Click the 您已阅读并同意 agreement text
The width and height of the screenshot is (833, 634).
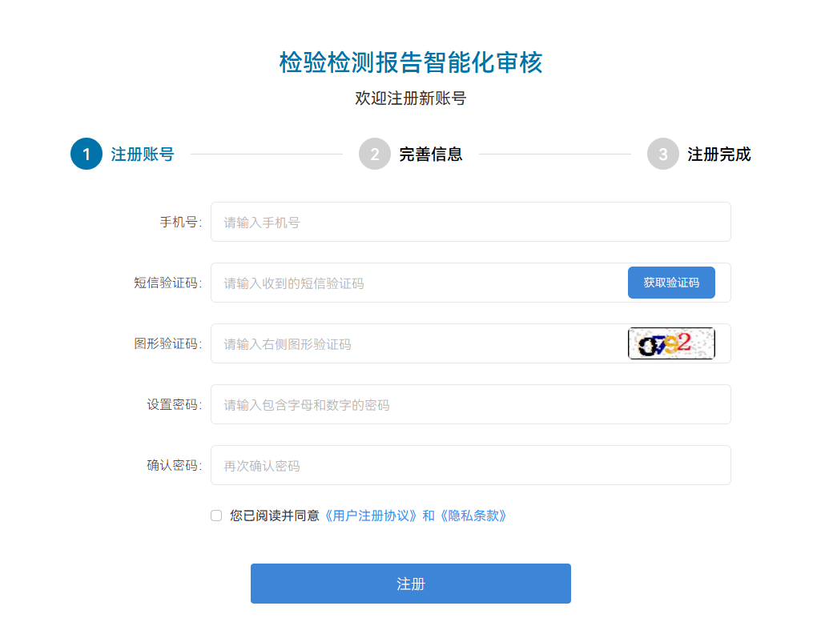[275, 516]
